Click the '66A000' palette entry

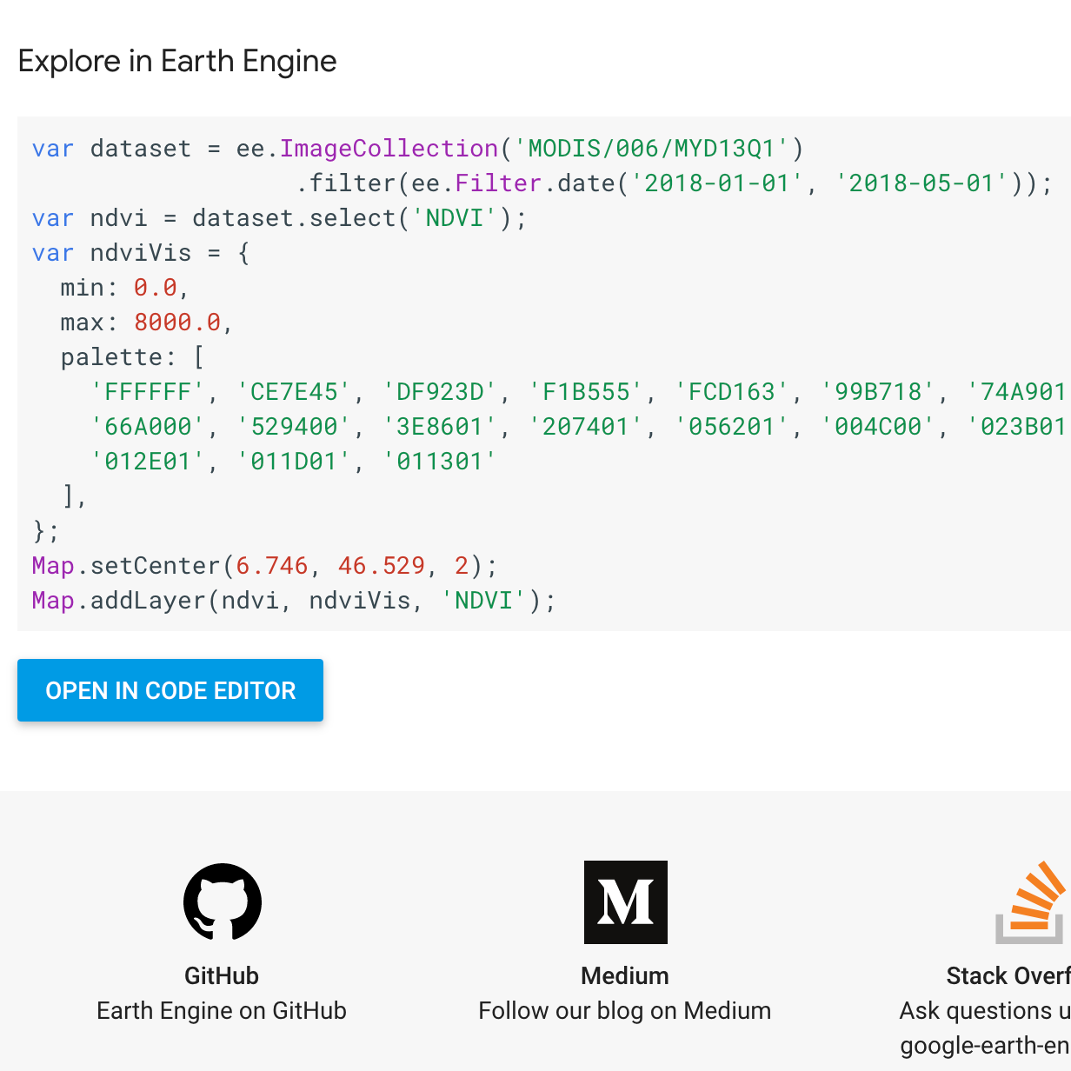coord(149,427)
